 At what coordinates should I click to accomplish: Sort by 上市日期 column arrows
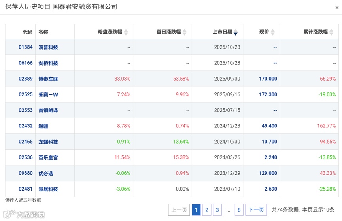pos(236,32)
